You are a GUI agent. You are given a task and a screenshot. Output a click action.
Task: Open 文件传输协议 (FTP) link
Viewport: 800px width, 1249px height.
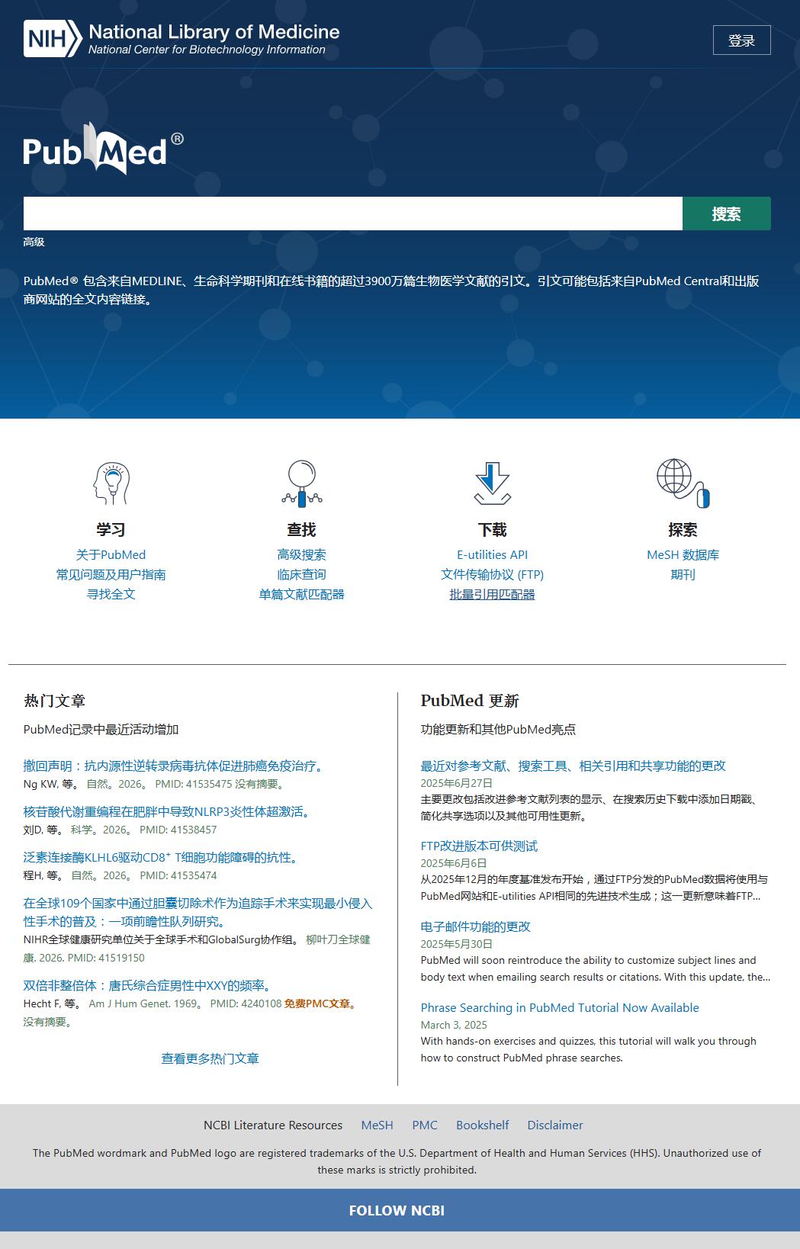[x=492, y=574]
